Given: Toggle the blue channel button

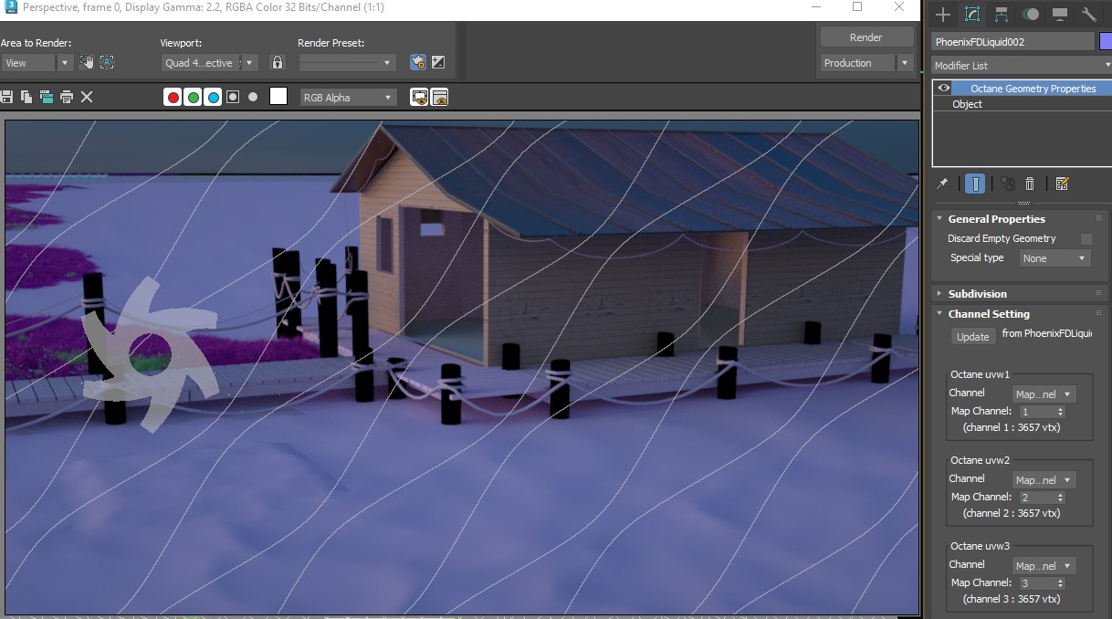Looking at the screenshot, I should click(x=213, y=97).
